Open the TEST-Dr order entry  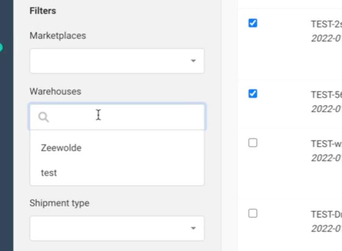pos(326,215)
